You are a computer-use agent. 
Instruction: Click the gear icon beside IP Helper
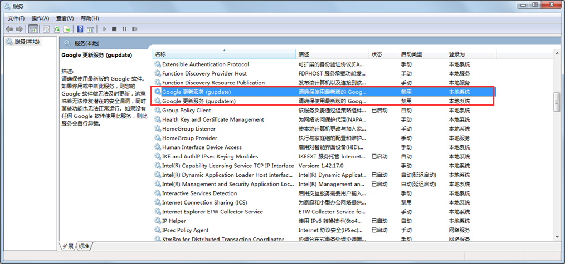[x=158, y=221]
